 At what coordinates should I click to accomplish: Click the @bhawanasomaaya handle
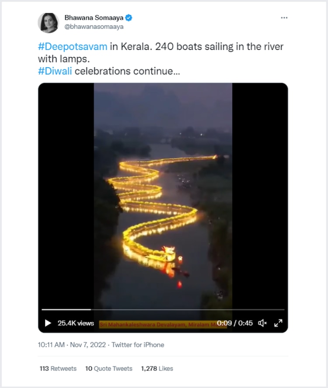(94, 27)
